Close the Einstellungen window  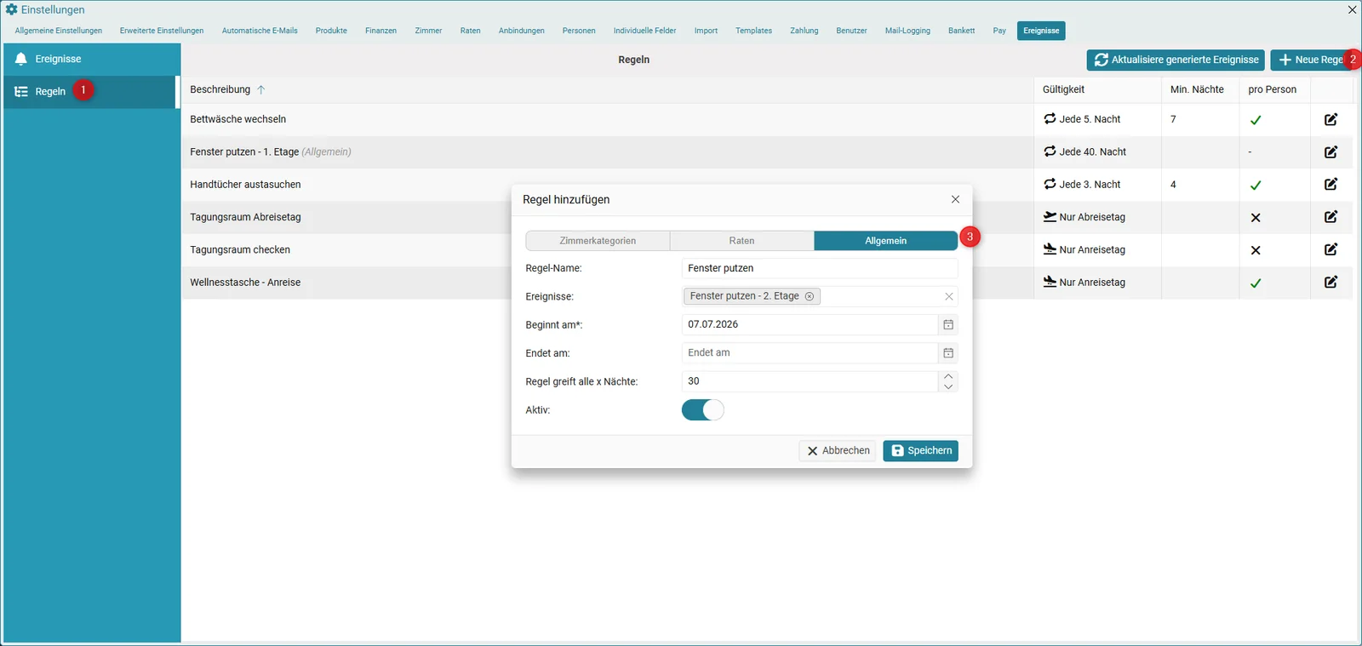pyautogui.click(x=1352, y=10)
